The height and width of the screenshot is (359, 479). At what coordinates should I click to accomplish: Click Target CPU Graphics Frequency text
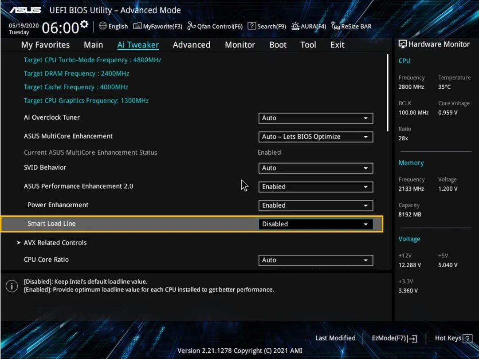point(86,101)
